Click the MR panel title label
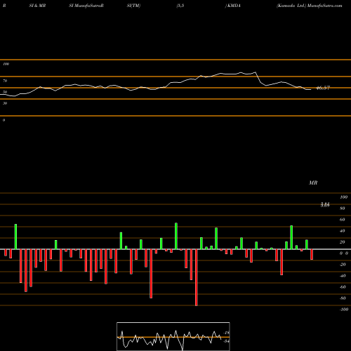The image size is (351, 351). [x=313, y=183]
